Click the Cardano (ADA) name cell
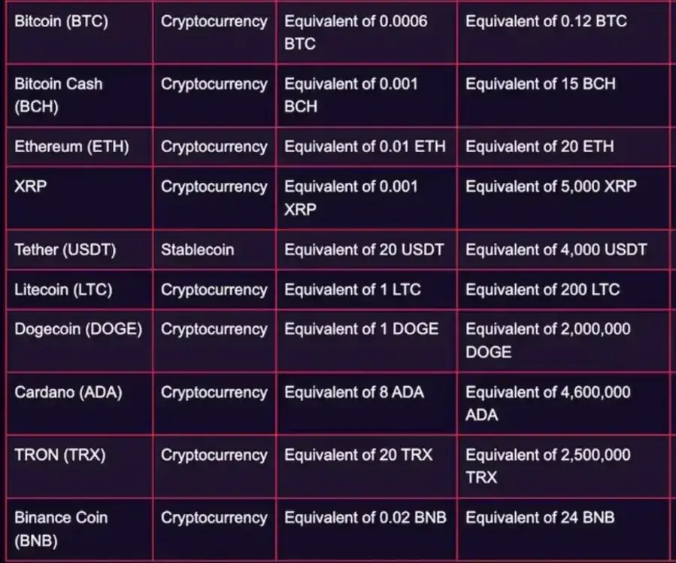 pos(80,403)
